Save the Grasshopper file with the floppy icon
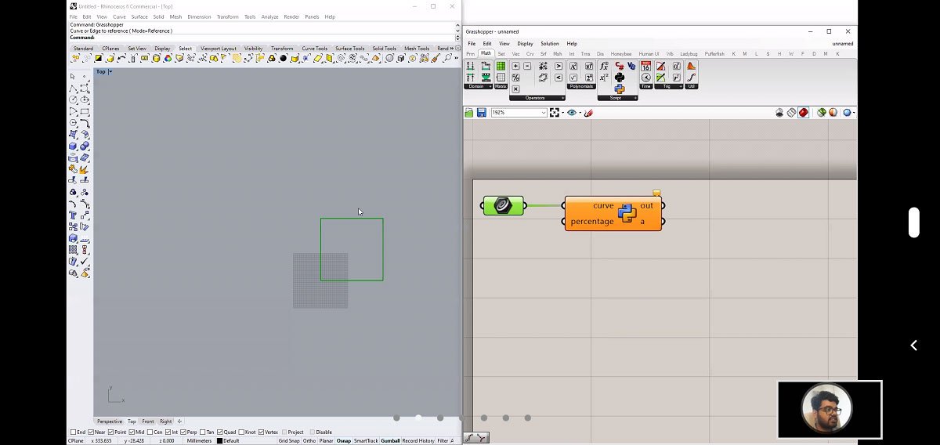The width and height of the screenshot is (940, 445). [481, 113]
